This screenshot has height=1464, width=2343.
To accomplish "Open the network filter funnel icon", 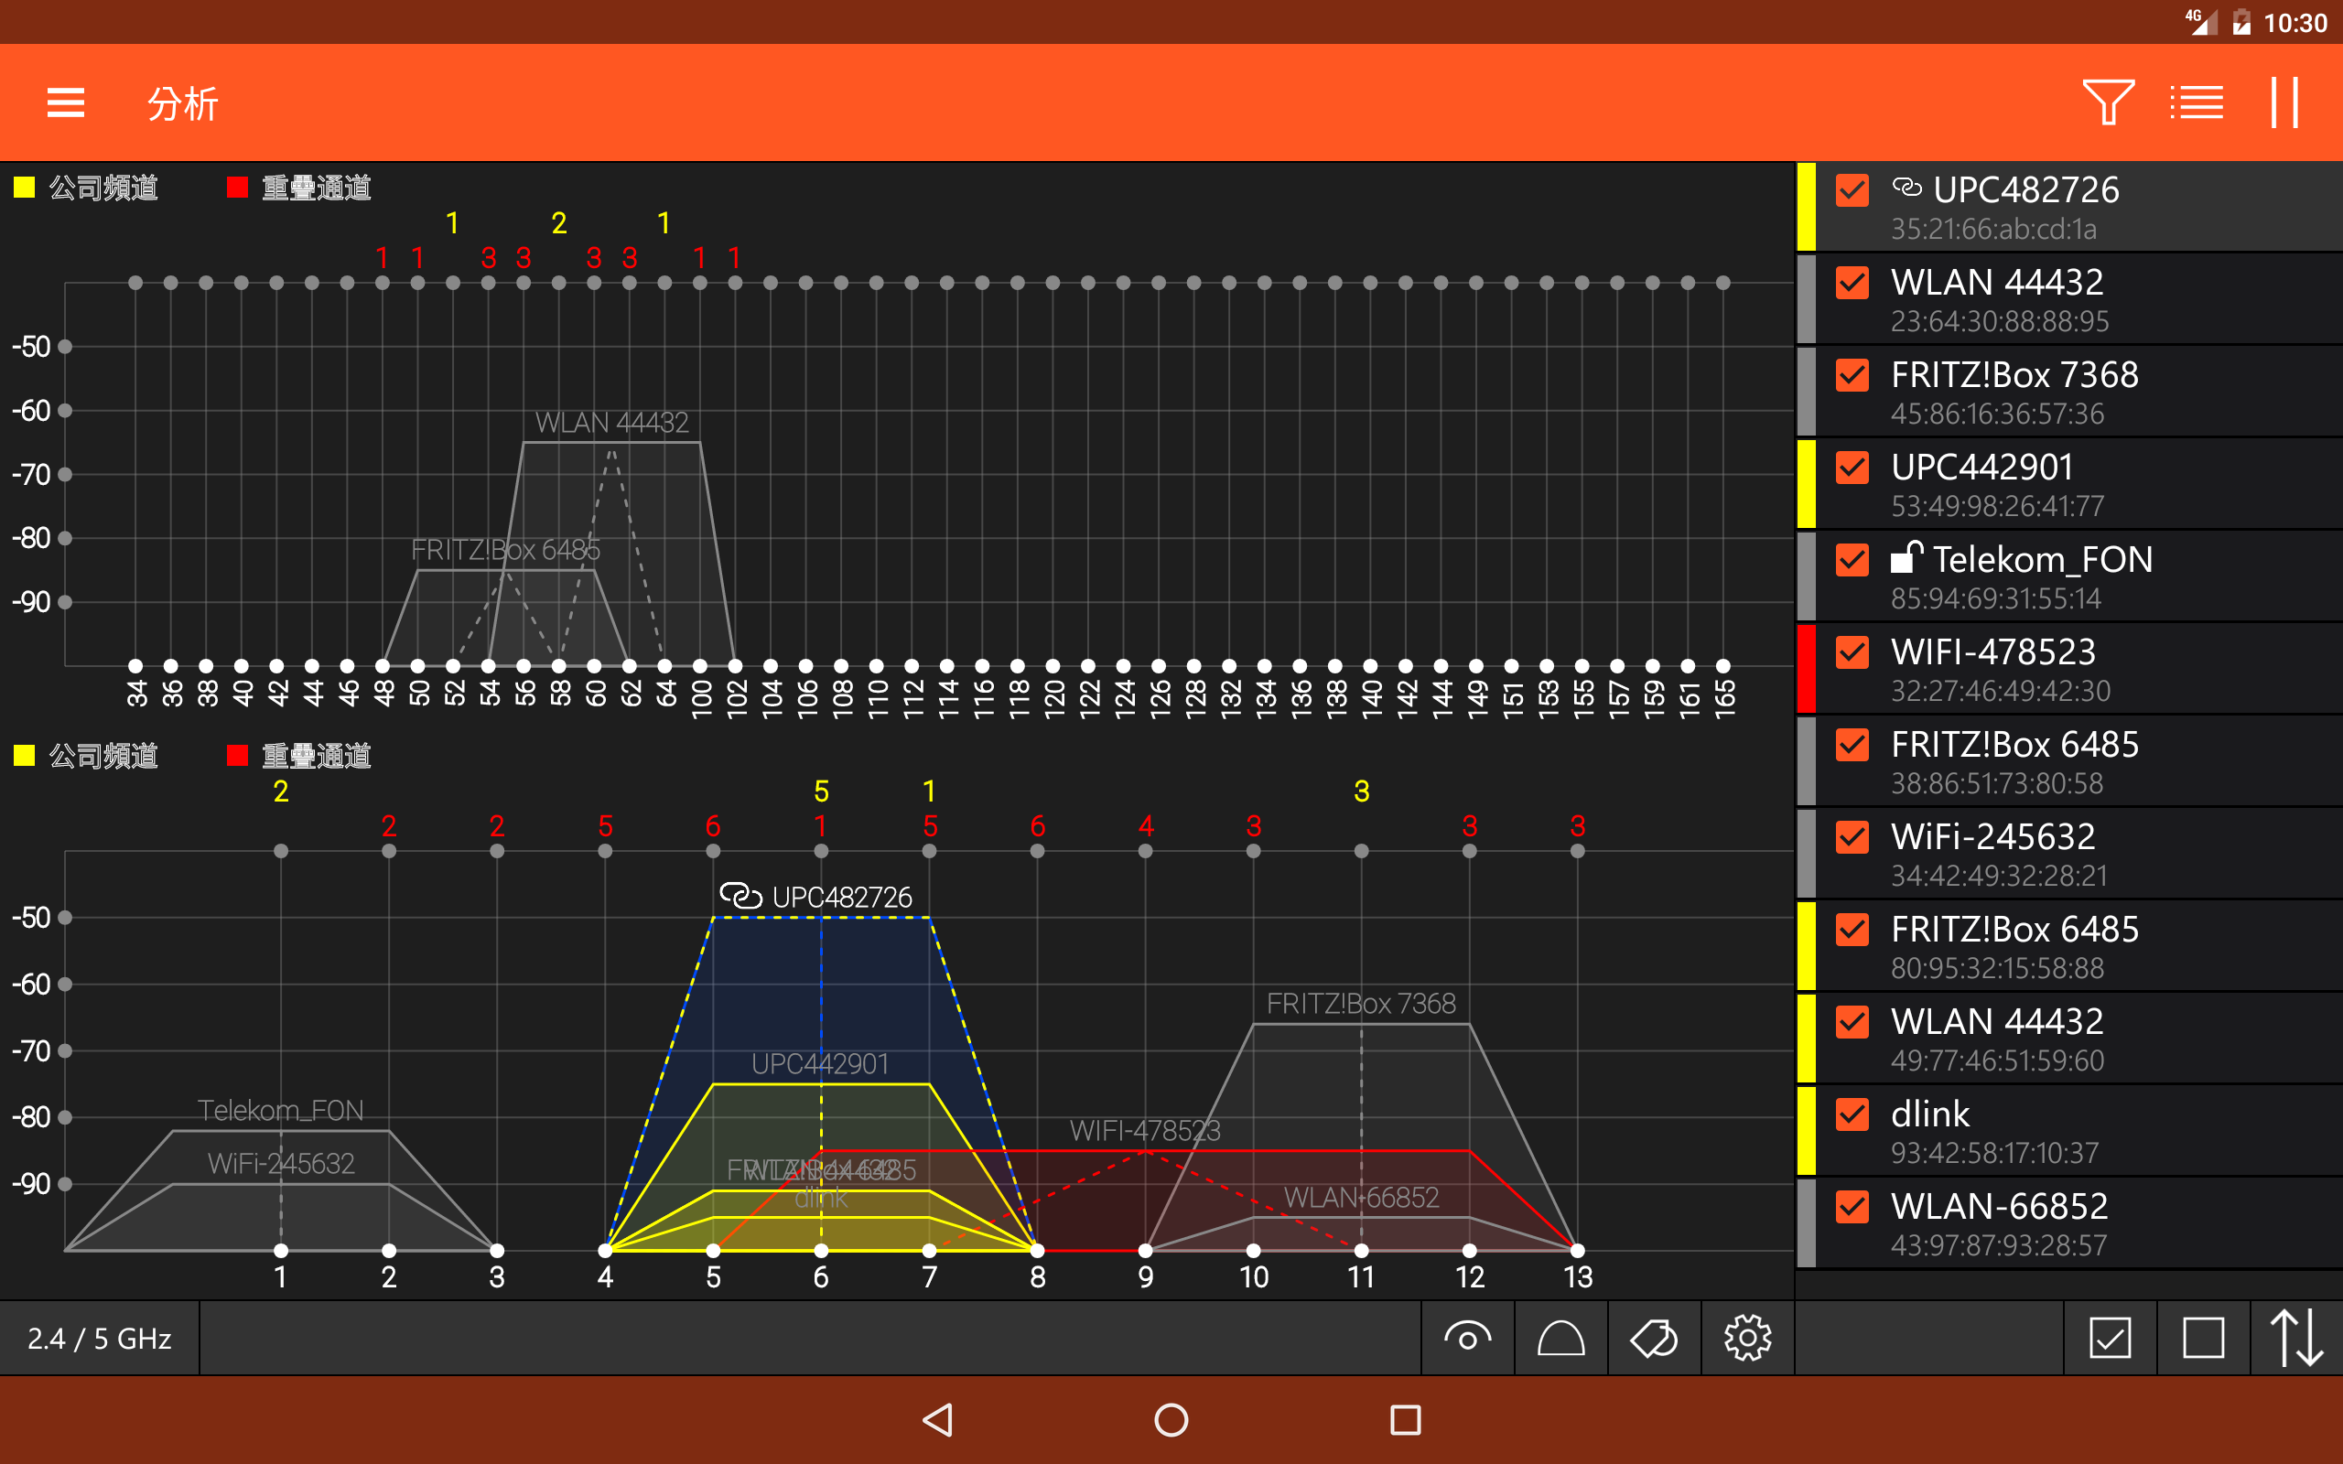I will click(2108, 102).
